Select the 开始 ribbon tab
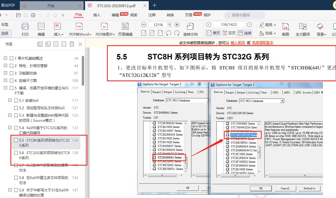The width and height of the screenshot is (336, 198). [79, 15]
